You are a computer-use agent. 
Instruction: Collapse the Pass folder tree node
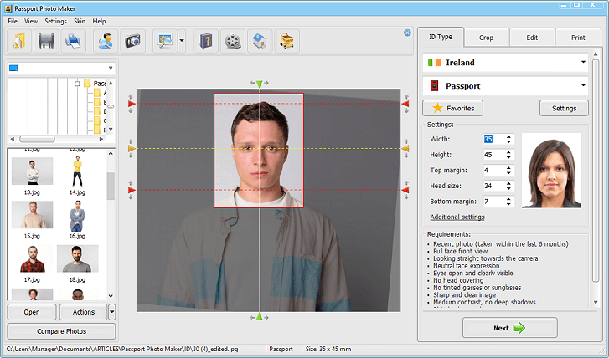click(x=77, y=83)
